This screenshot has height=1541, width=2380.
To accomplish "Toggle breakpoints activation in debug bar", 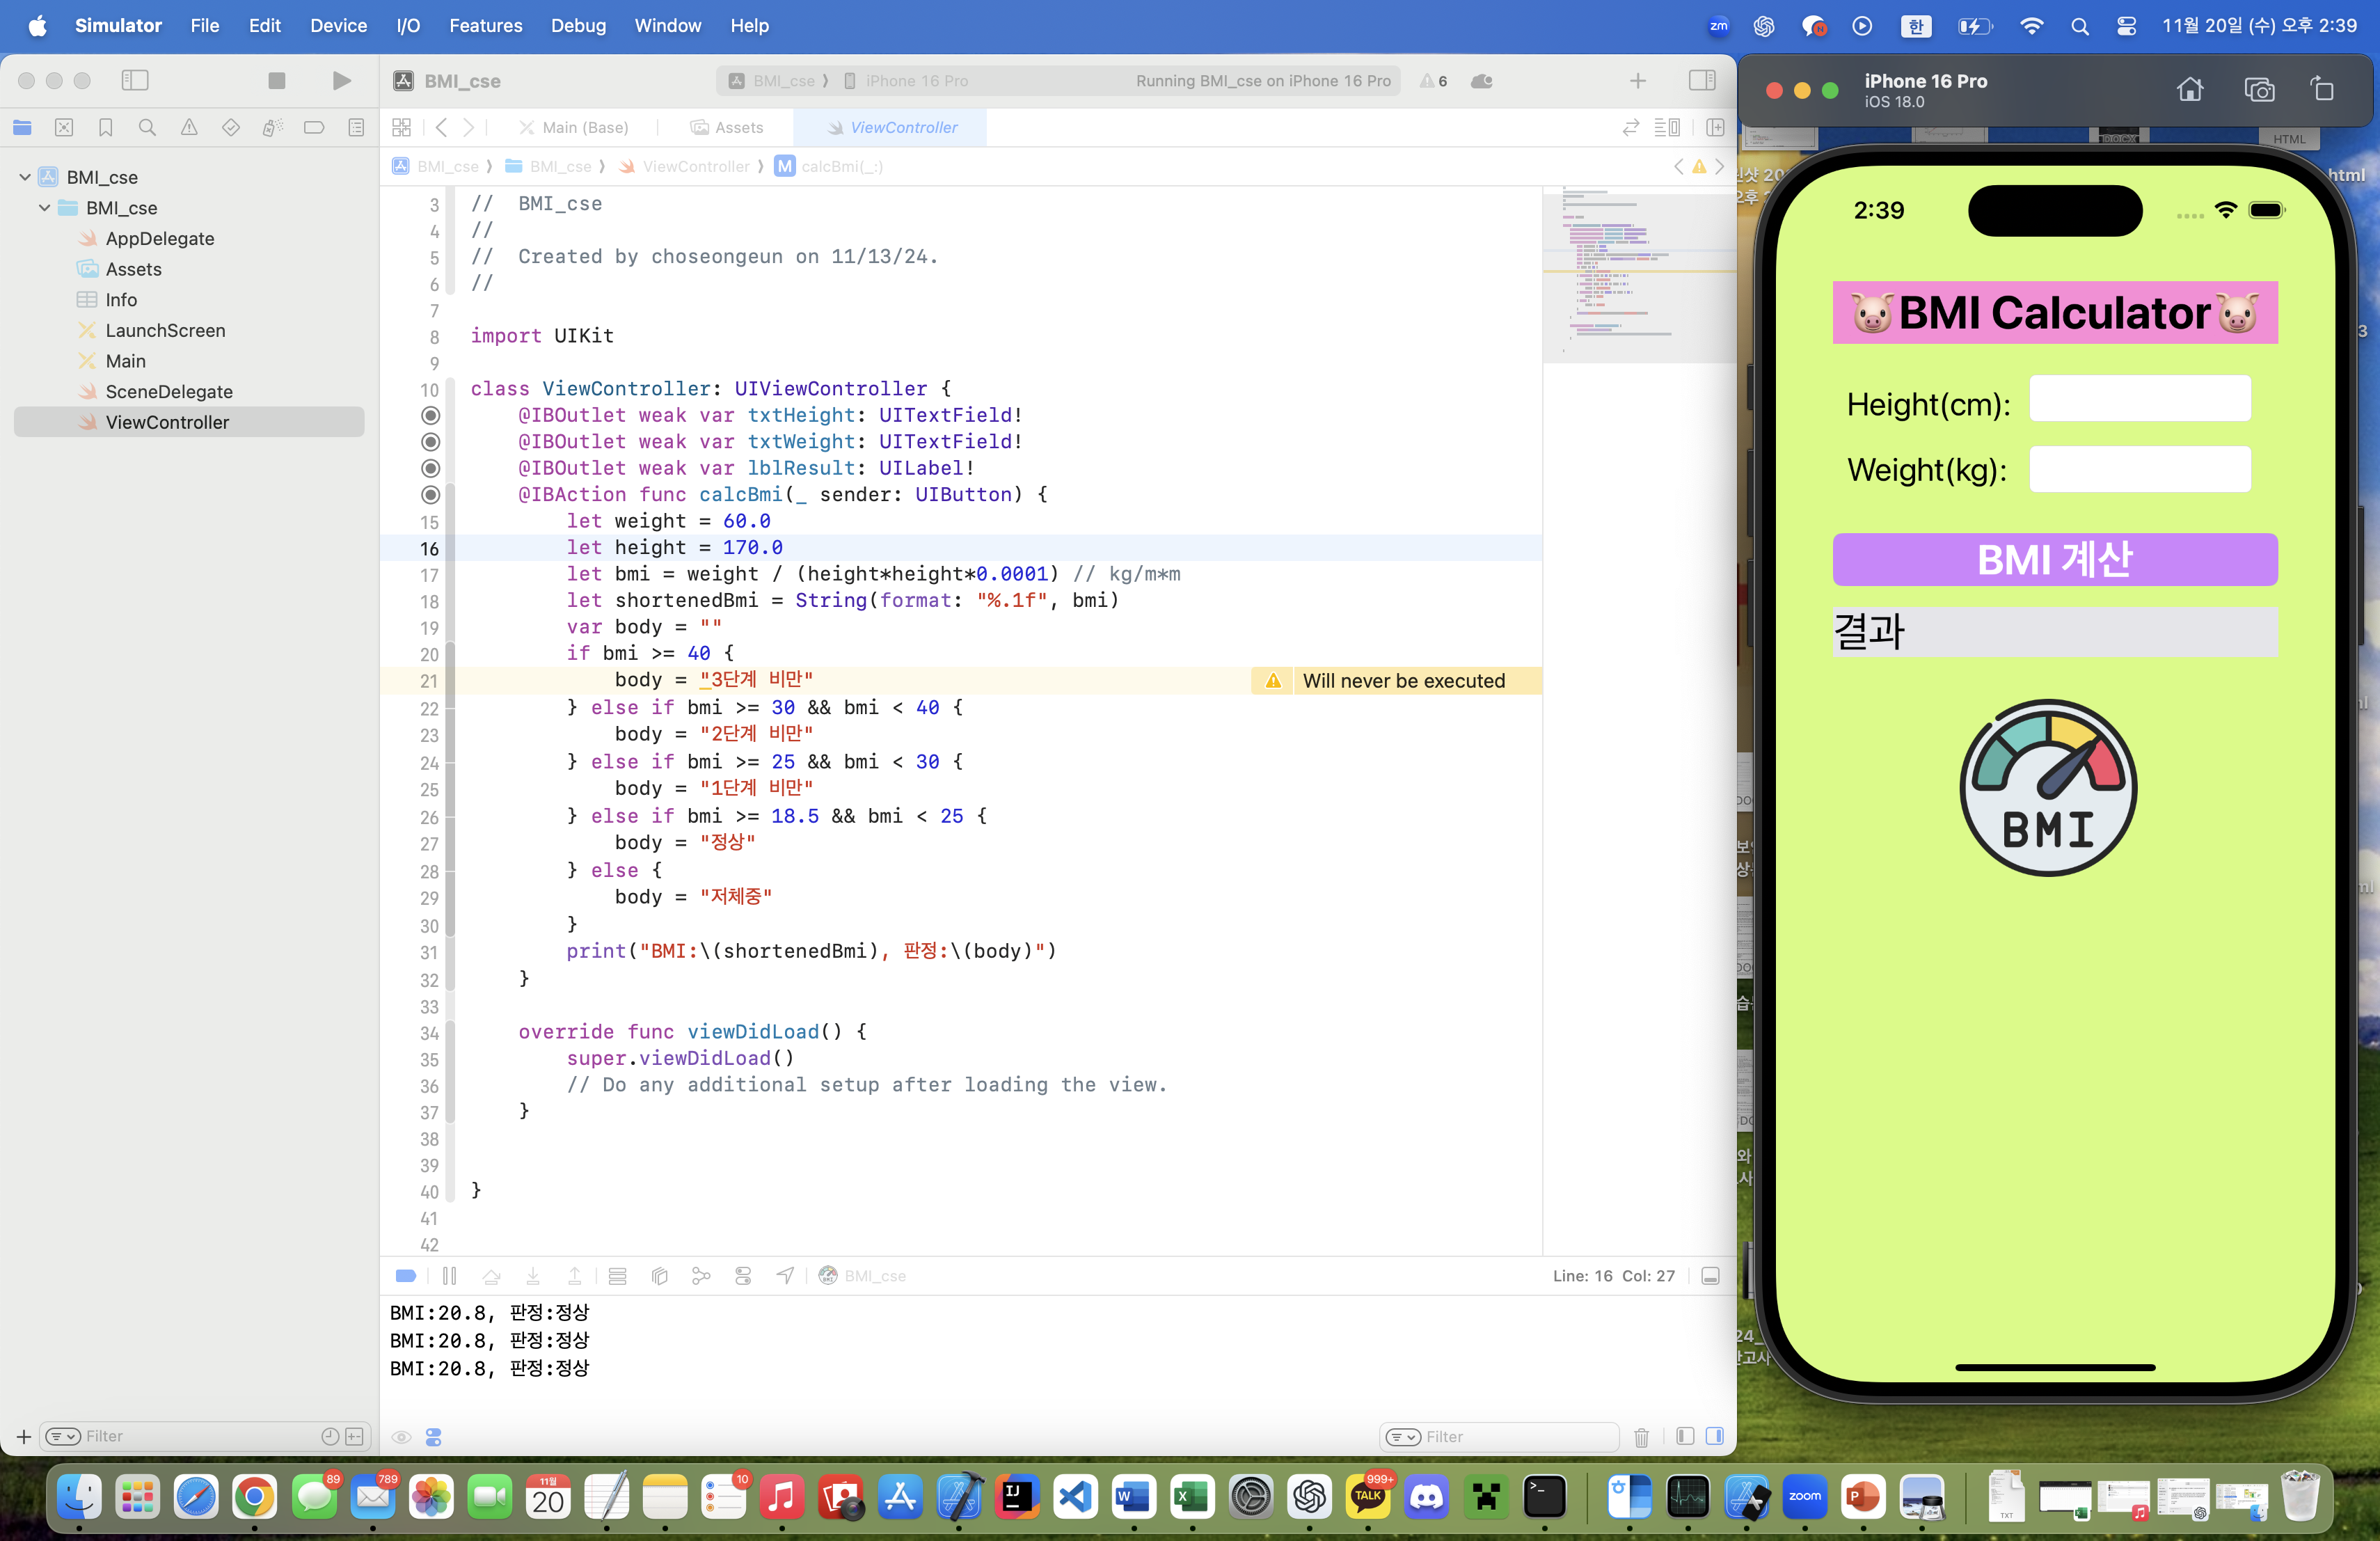I will tap(406, 1276).
